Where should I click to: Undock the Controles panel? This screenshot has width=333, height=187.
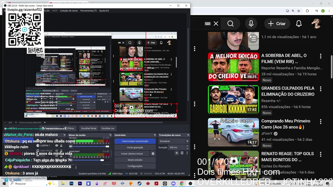pyautogui.click(x=155, y=135)
